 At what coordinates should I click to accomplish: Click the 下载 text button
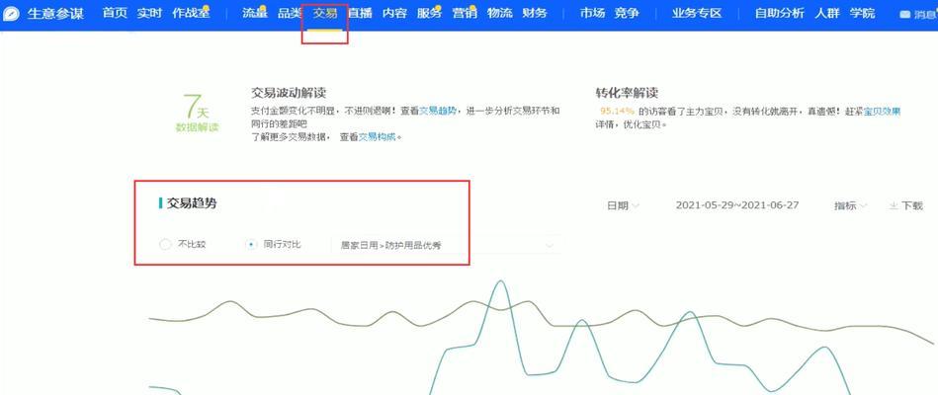click(x=913, y=205)
